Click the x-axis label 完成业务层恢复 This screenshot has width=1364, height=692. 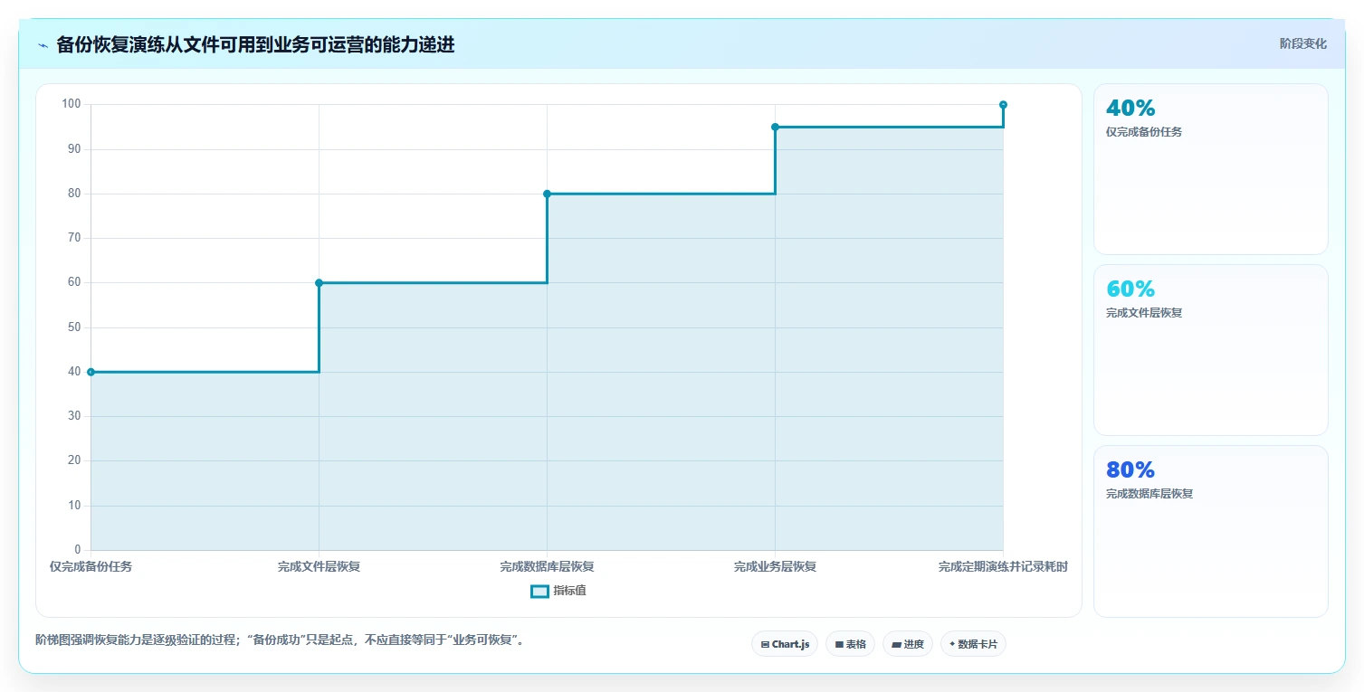[x=775, y=567]
